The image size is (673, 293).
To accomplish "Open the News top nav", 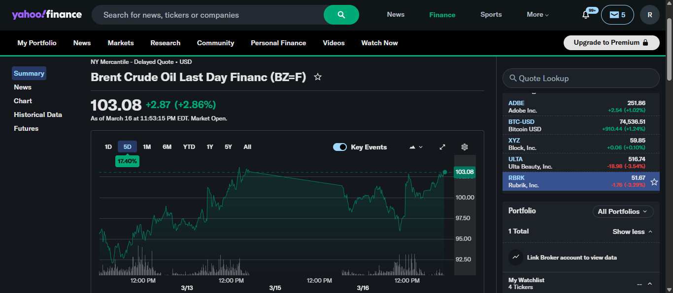I will click(396, 15).
